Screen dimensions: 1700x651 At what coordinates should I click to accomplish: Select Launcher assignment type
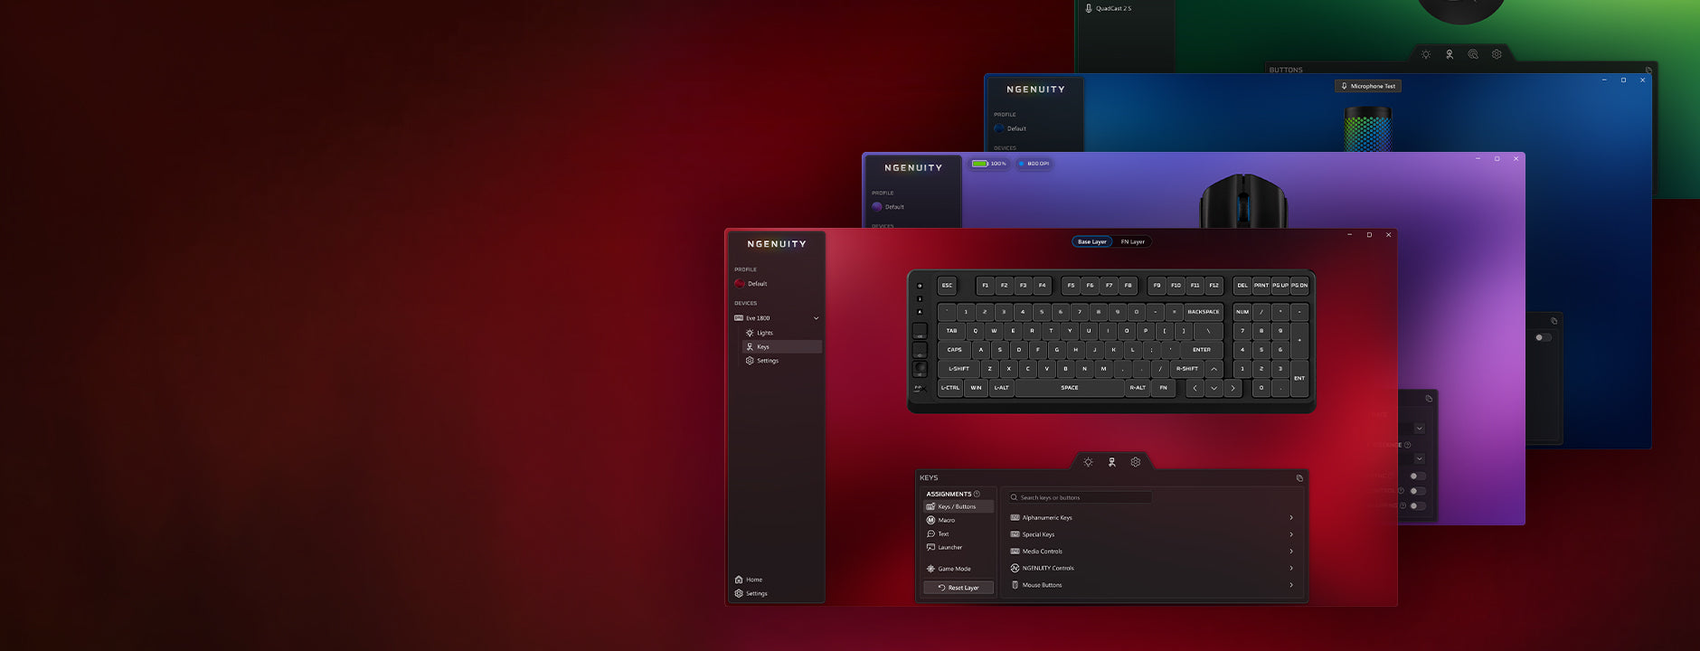click(x=944, y=547)
